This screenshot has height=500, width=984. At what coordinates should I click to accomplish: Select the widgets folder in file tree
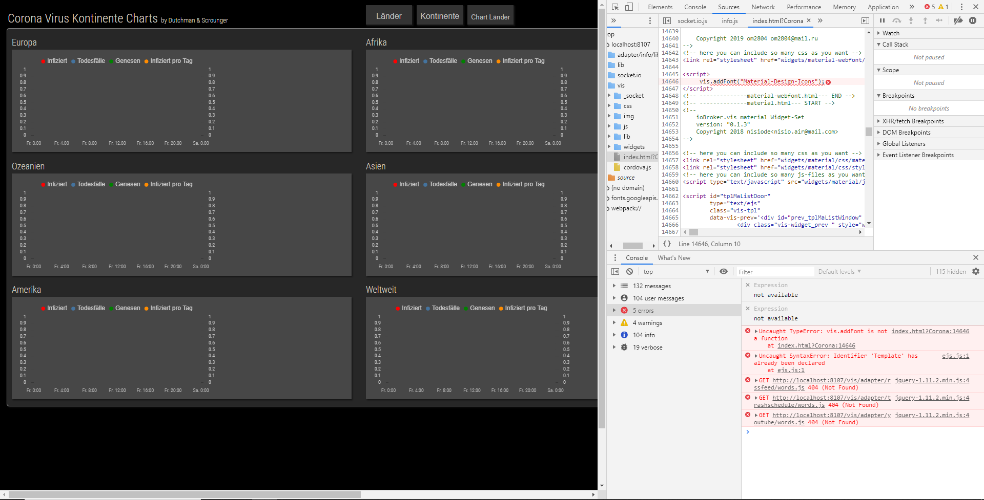(634, 147)
